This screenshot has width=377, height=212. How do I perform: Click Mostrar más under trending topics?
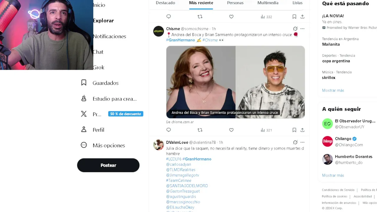tap(333, 90)
